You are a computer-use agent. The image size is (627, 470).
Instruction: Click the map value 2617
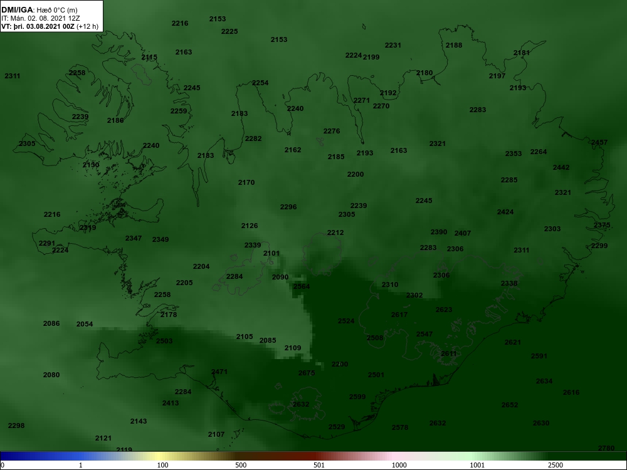coord(399,315)
